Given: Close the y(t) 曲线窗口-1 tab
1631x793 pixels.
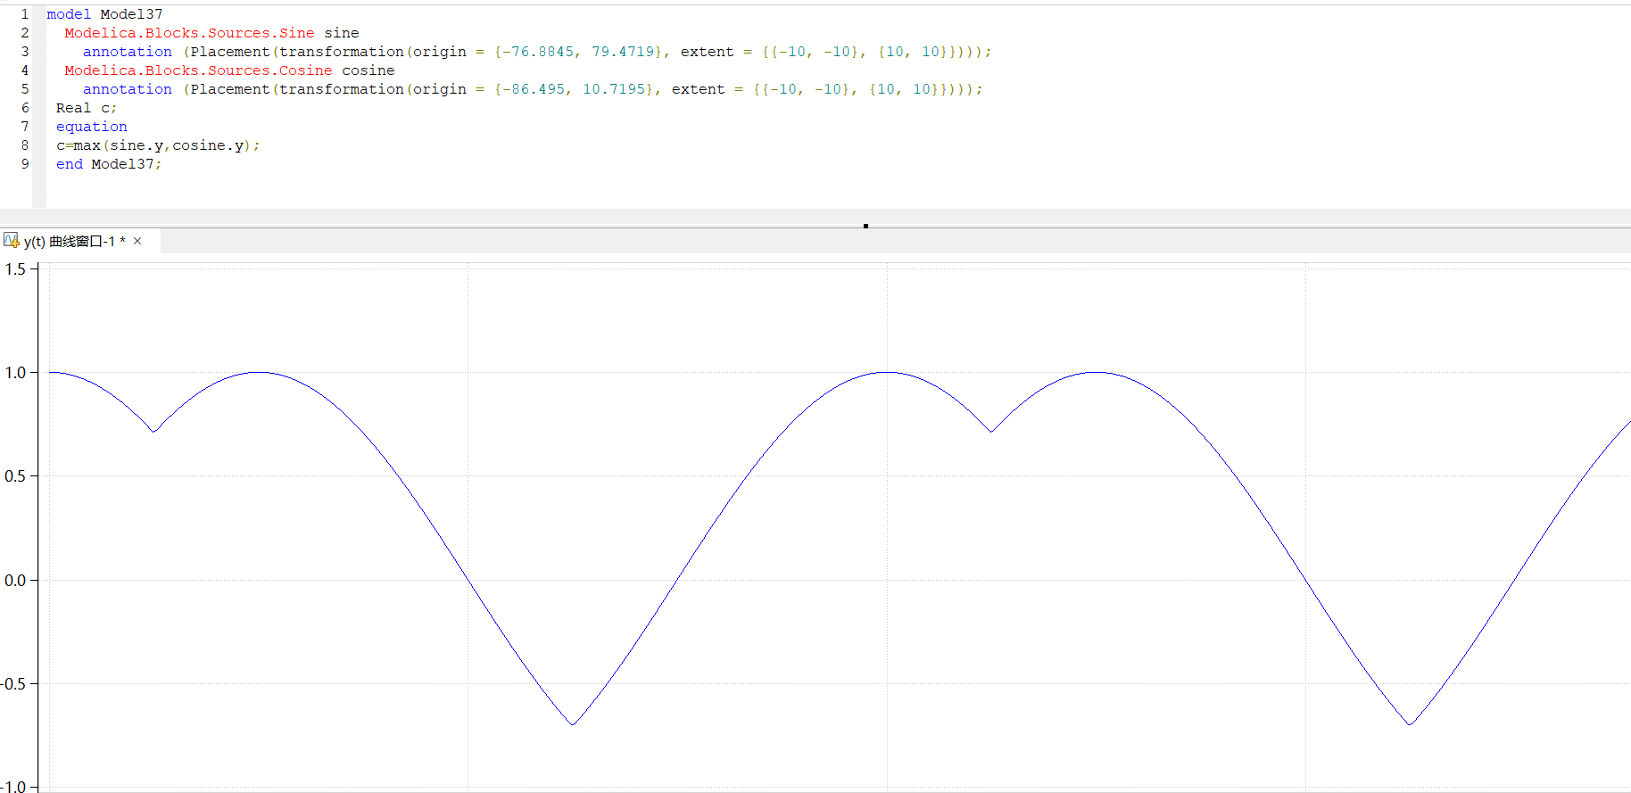Looking at the screenshot, I should 137,241.
